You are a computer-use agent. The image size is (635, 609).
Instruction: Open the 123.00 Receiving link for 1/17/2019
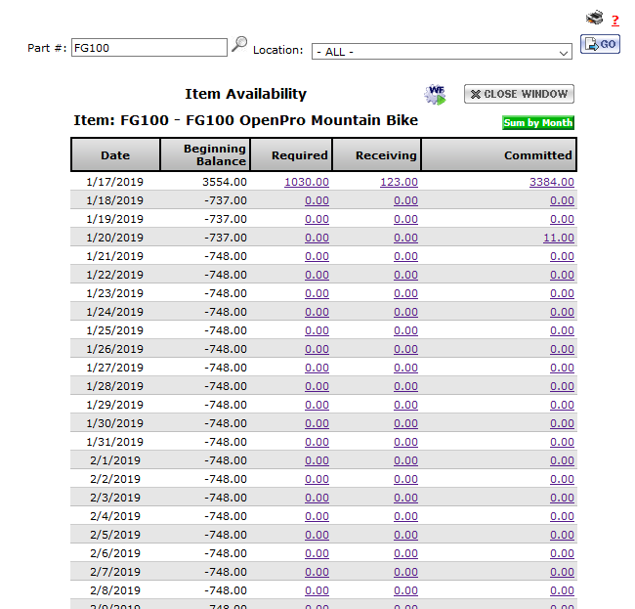tap(400, 182)
